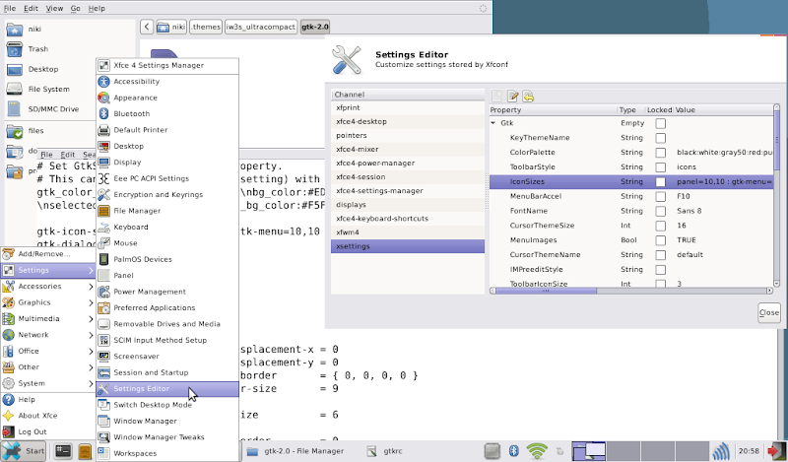The width and height of the screenshot is (788, 462).
Task: Click the Bluetooth icon in Settings submenu
Action: click(x=104, y=113)
